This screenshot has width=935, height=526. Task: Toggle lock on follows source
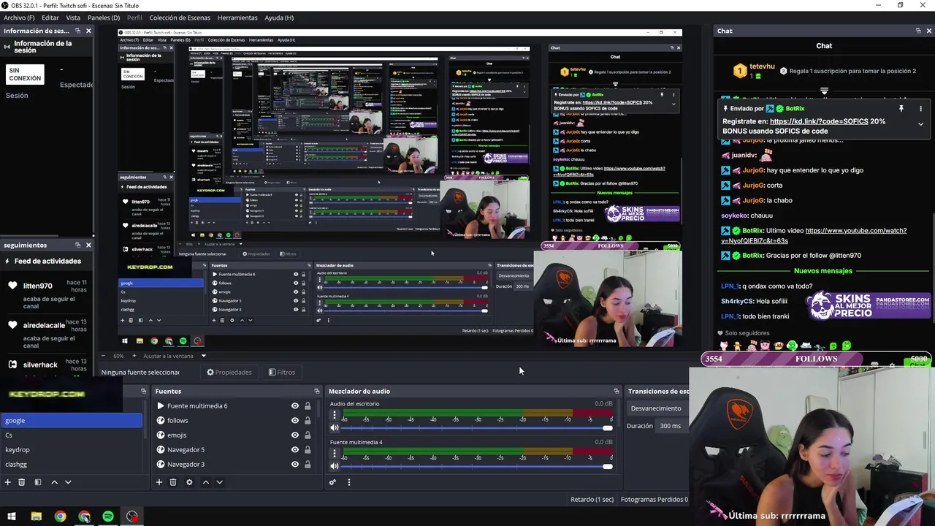[308, 421]
